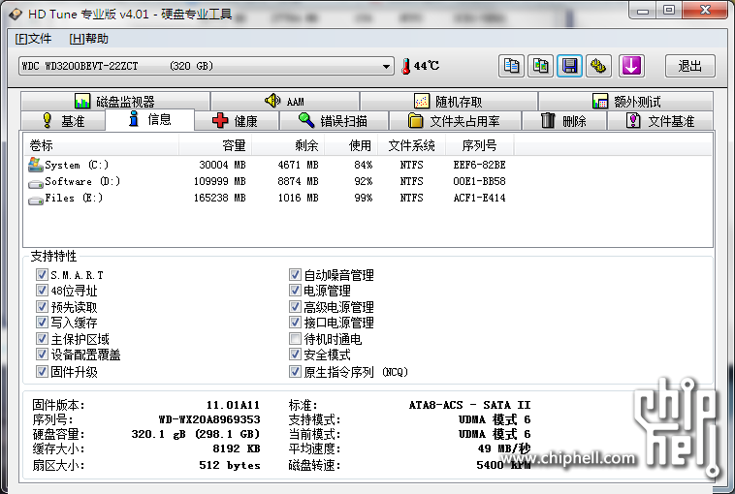
Task: Switch to the 删除 tab
Action: (564, 121)
